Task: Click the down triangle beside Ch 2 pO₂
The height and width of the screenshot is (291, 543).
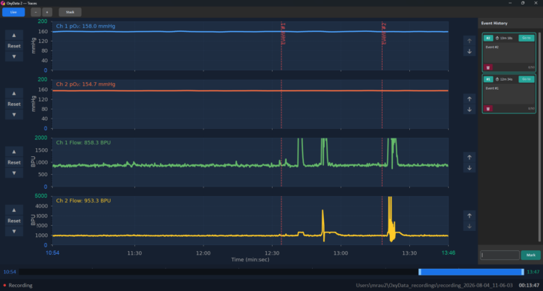Action: [14, 115]
